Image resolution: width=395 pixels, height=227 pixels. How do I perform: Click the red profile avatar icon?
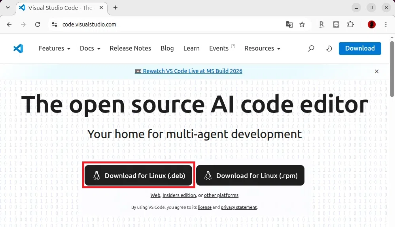[x=372, y=24]
